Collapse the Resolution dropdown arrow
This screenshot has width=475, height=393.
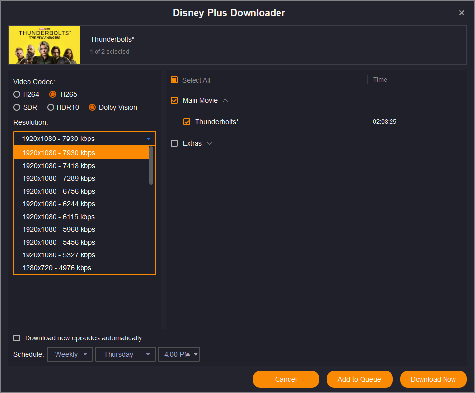point(148,139)
